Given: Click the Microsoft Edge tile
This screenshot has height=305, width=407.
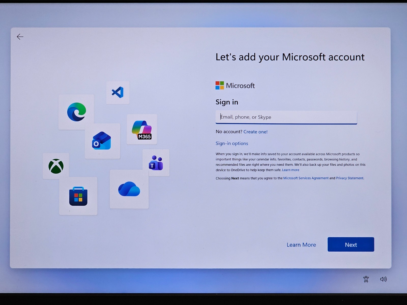Looking at the screenshot, I should click(x=76, y=112).
